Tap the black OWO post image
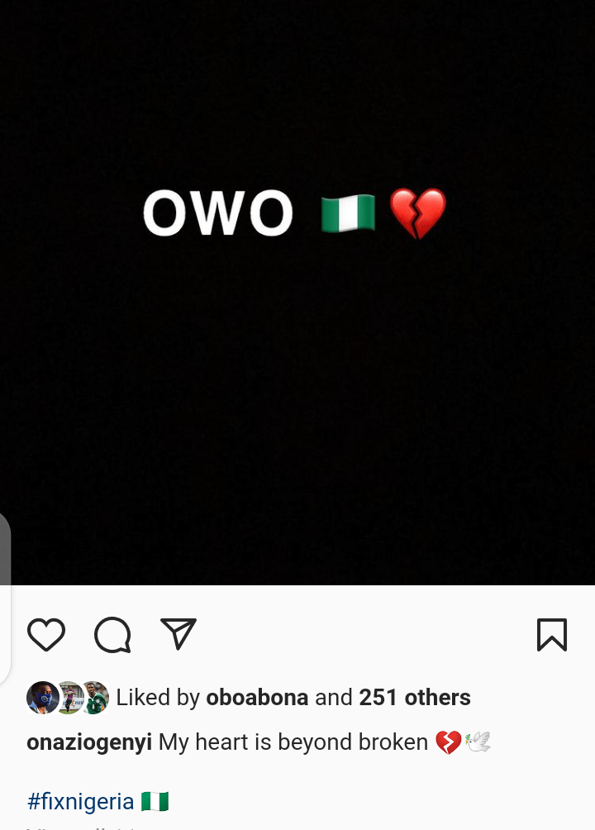 click(297, 372)
